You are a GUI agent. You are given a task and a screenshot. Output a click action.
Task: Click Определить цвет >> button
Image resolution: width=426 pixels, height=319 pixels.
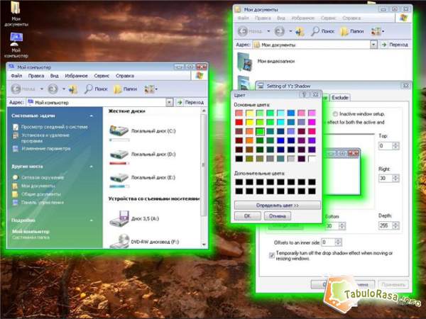click(278, 206)
